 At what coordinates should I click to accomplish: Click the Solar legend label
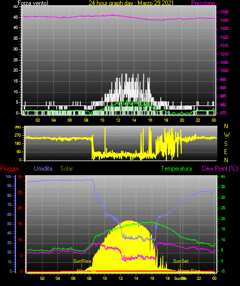click(67, 169)
